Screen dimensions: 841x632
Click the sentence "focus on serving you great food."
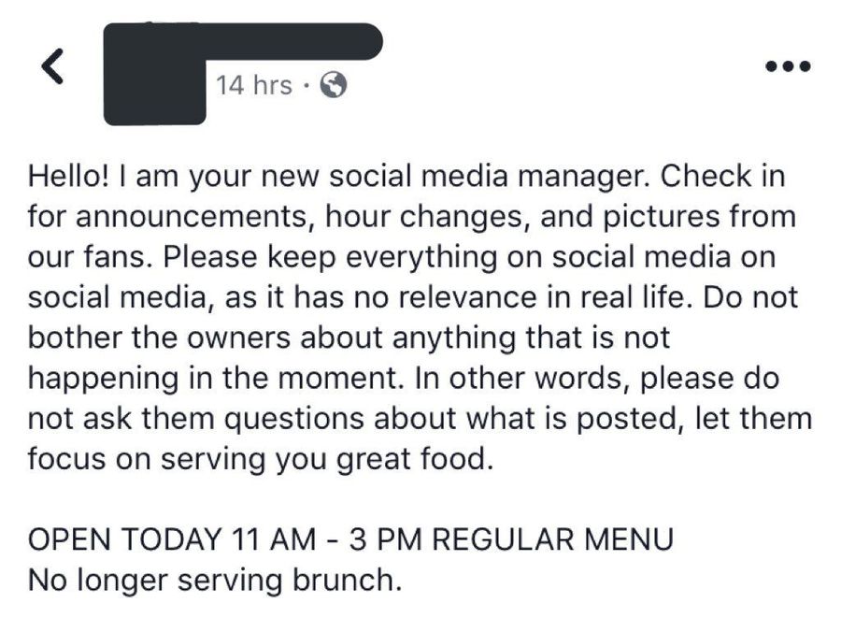(260, 459)
